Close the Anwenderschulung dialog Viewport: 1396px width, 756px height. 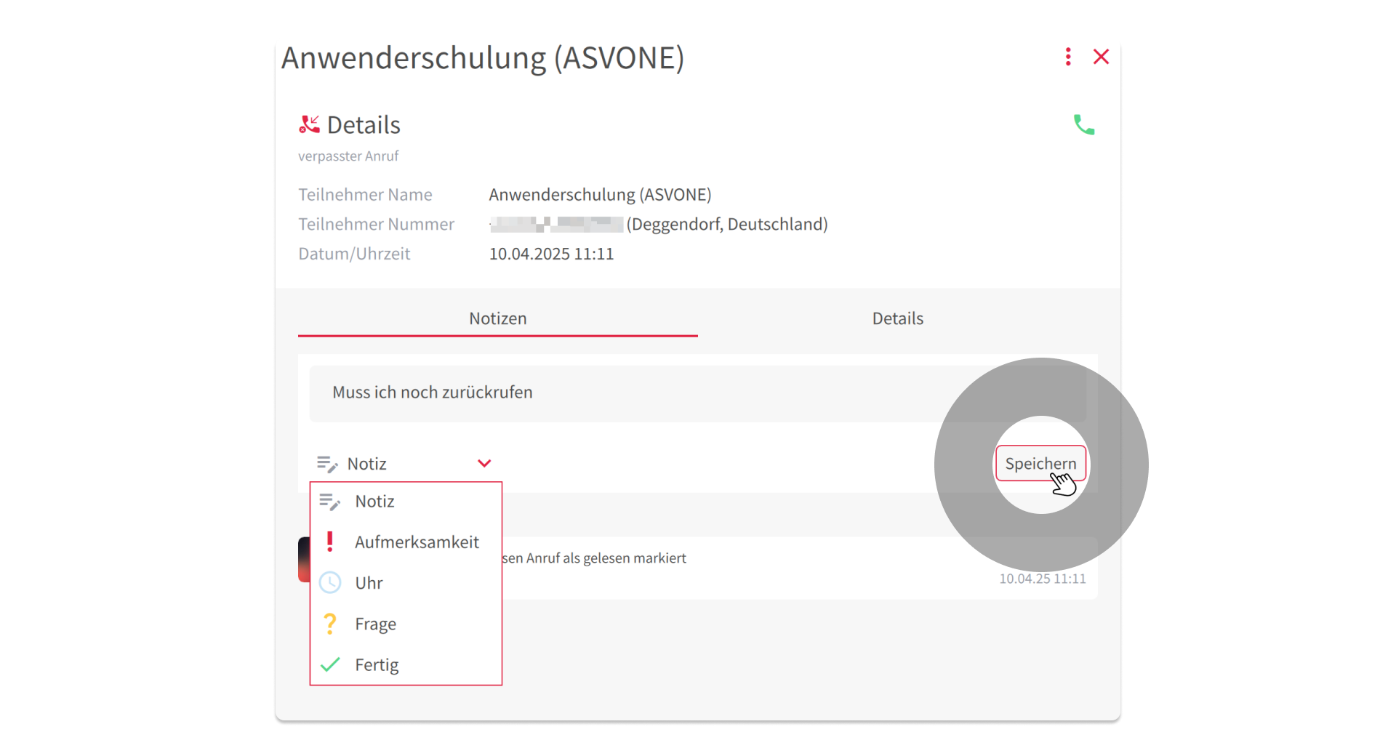click(1101, 57)
